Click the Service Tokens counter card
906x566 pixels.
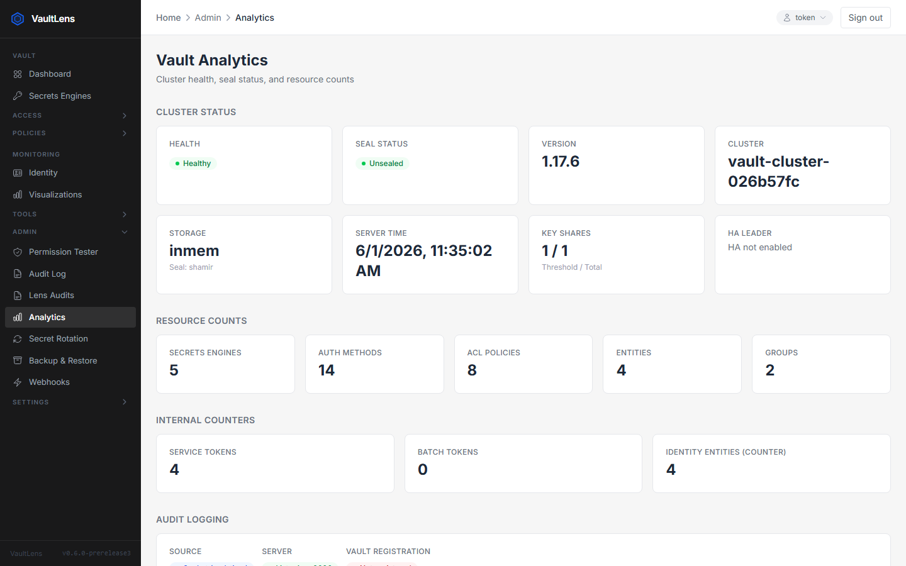[x=275, y=463]
